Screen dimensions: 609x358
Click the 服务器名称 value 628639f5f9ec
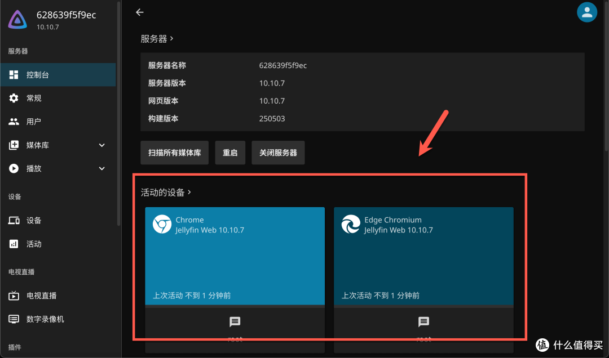pyautogui.click(x=283, y=65)
